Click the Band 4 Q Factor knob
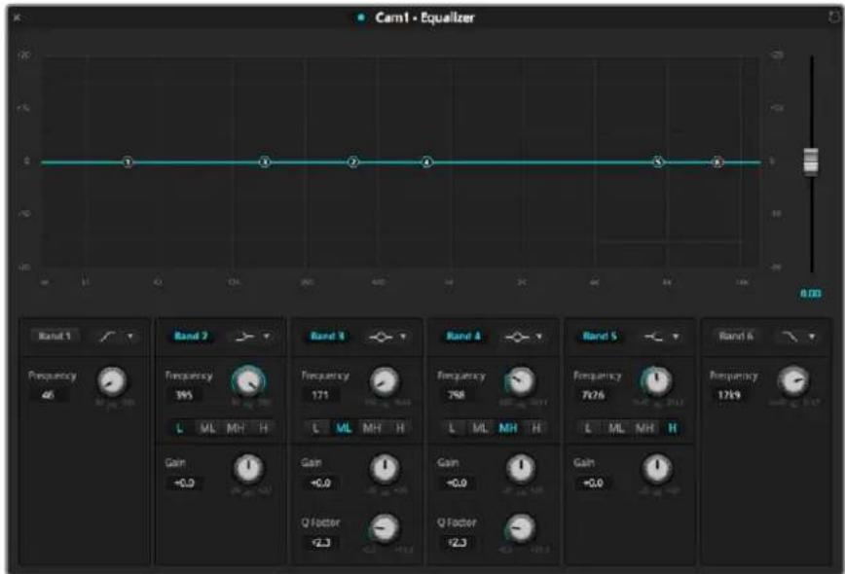 pyautogui.click(x=521, y=528)
